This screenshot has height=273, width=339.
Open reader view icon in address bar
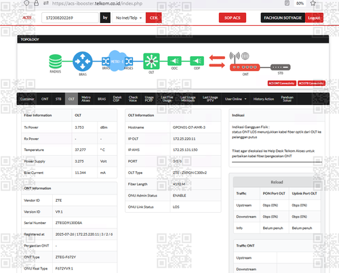tap(287, 3)
